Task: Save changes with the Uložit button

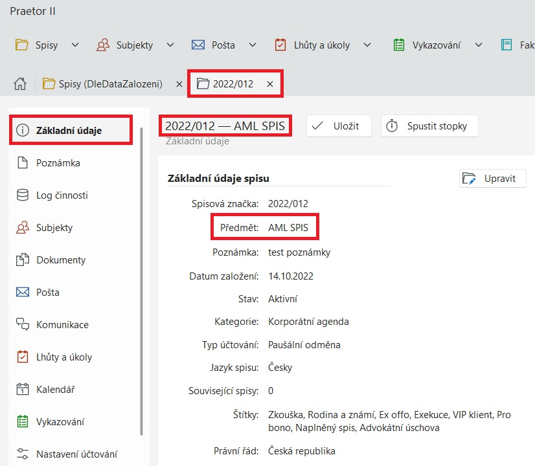Action: (x=338, y=126)
